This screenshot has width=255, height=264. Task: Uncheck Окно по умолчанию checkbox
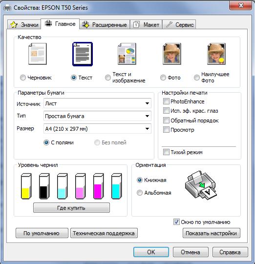point(176,222)
